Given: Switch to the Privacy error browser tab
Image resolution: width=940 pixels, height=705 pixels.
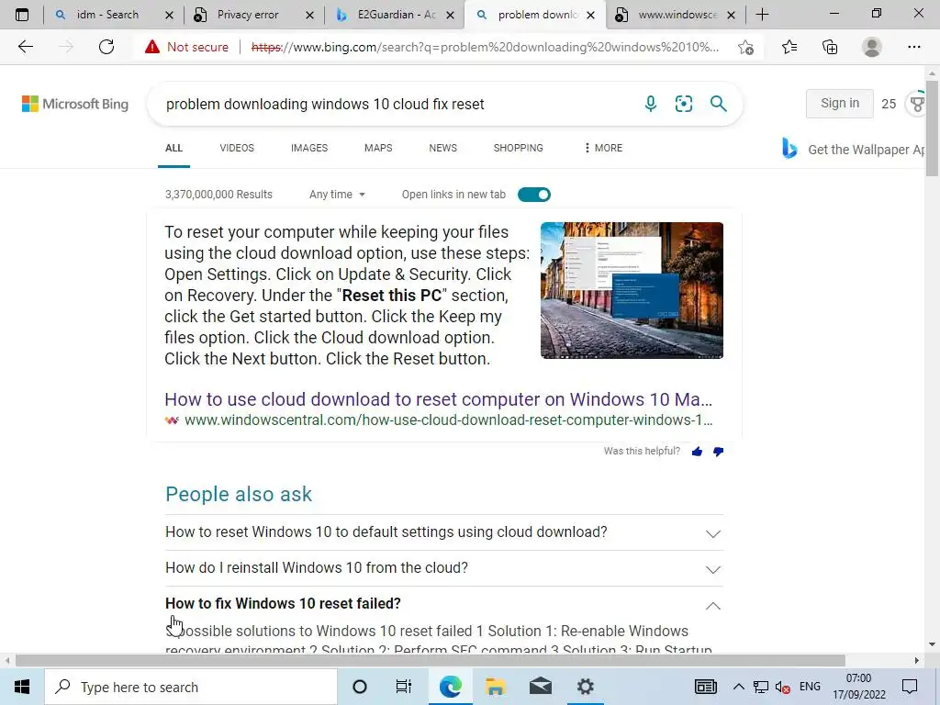Looking at the screenshot, I should [x=247, y=15].
